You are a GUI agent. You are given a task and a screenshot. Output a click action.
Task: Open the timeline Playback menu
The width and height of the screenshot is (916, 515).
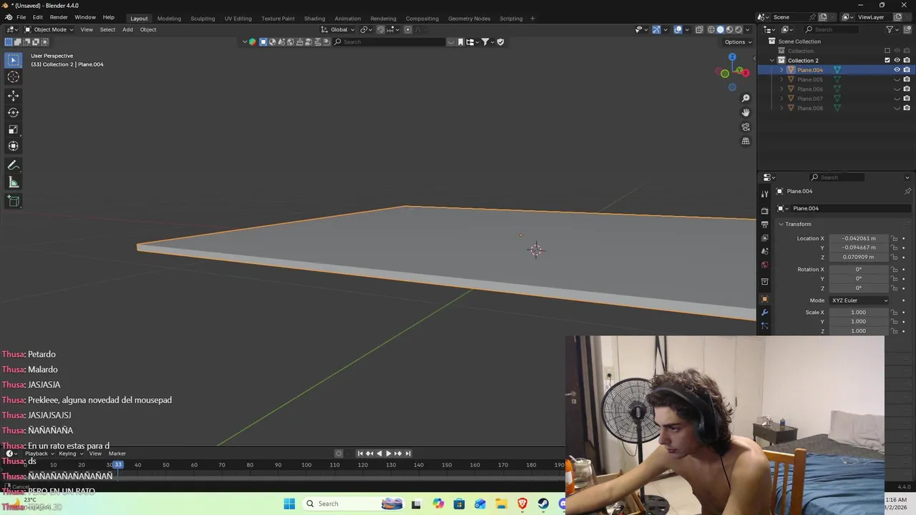coord(39,453)
